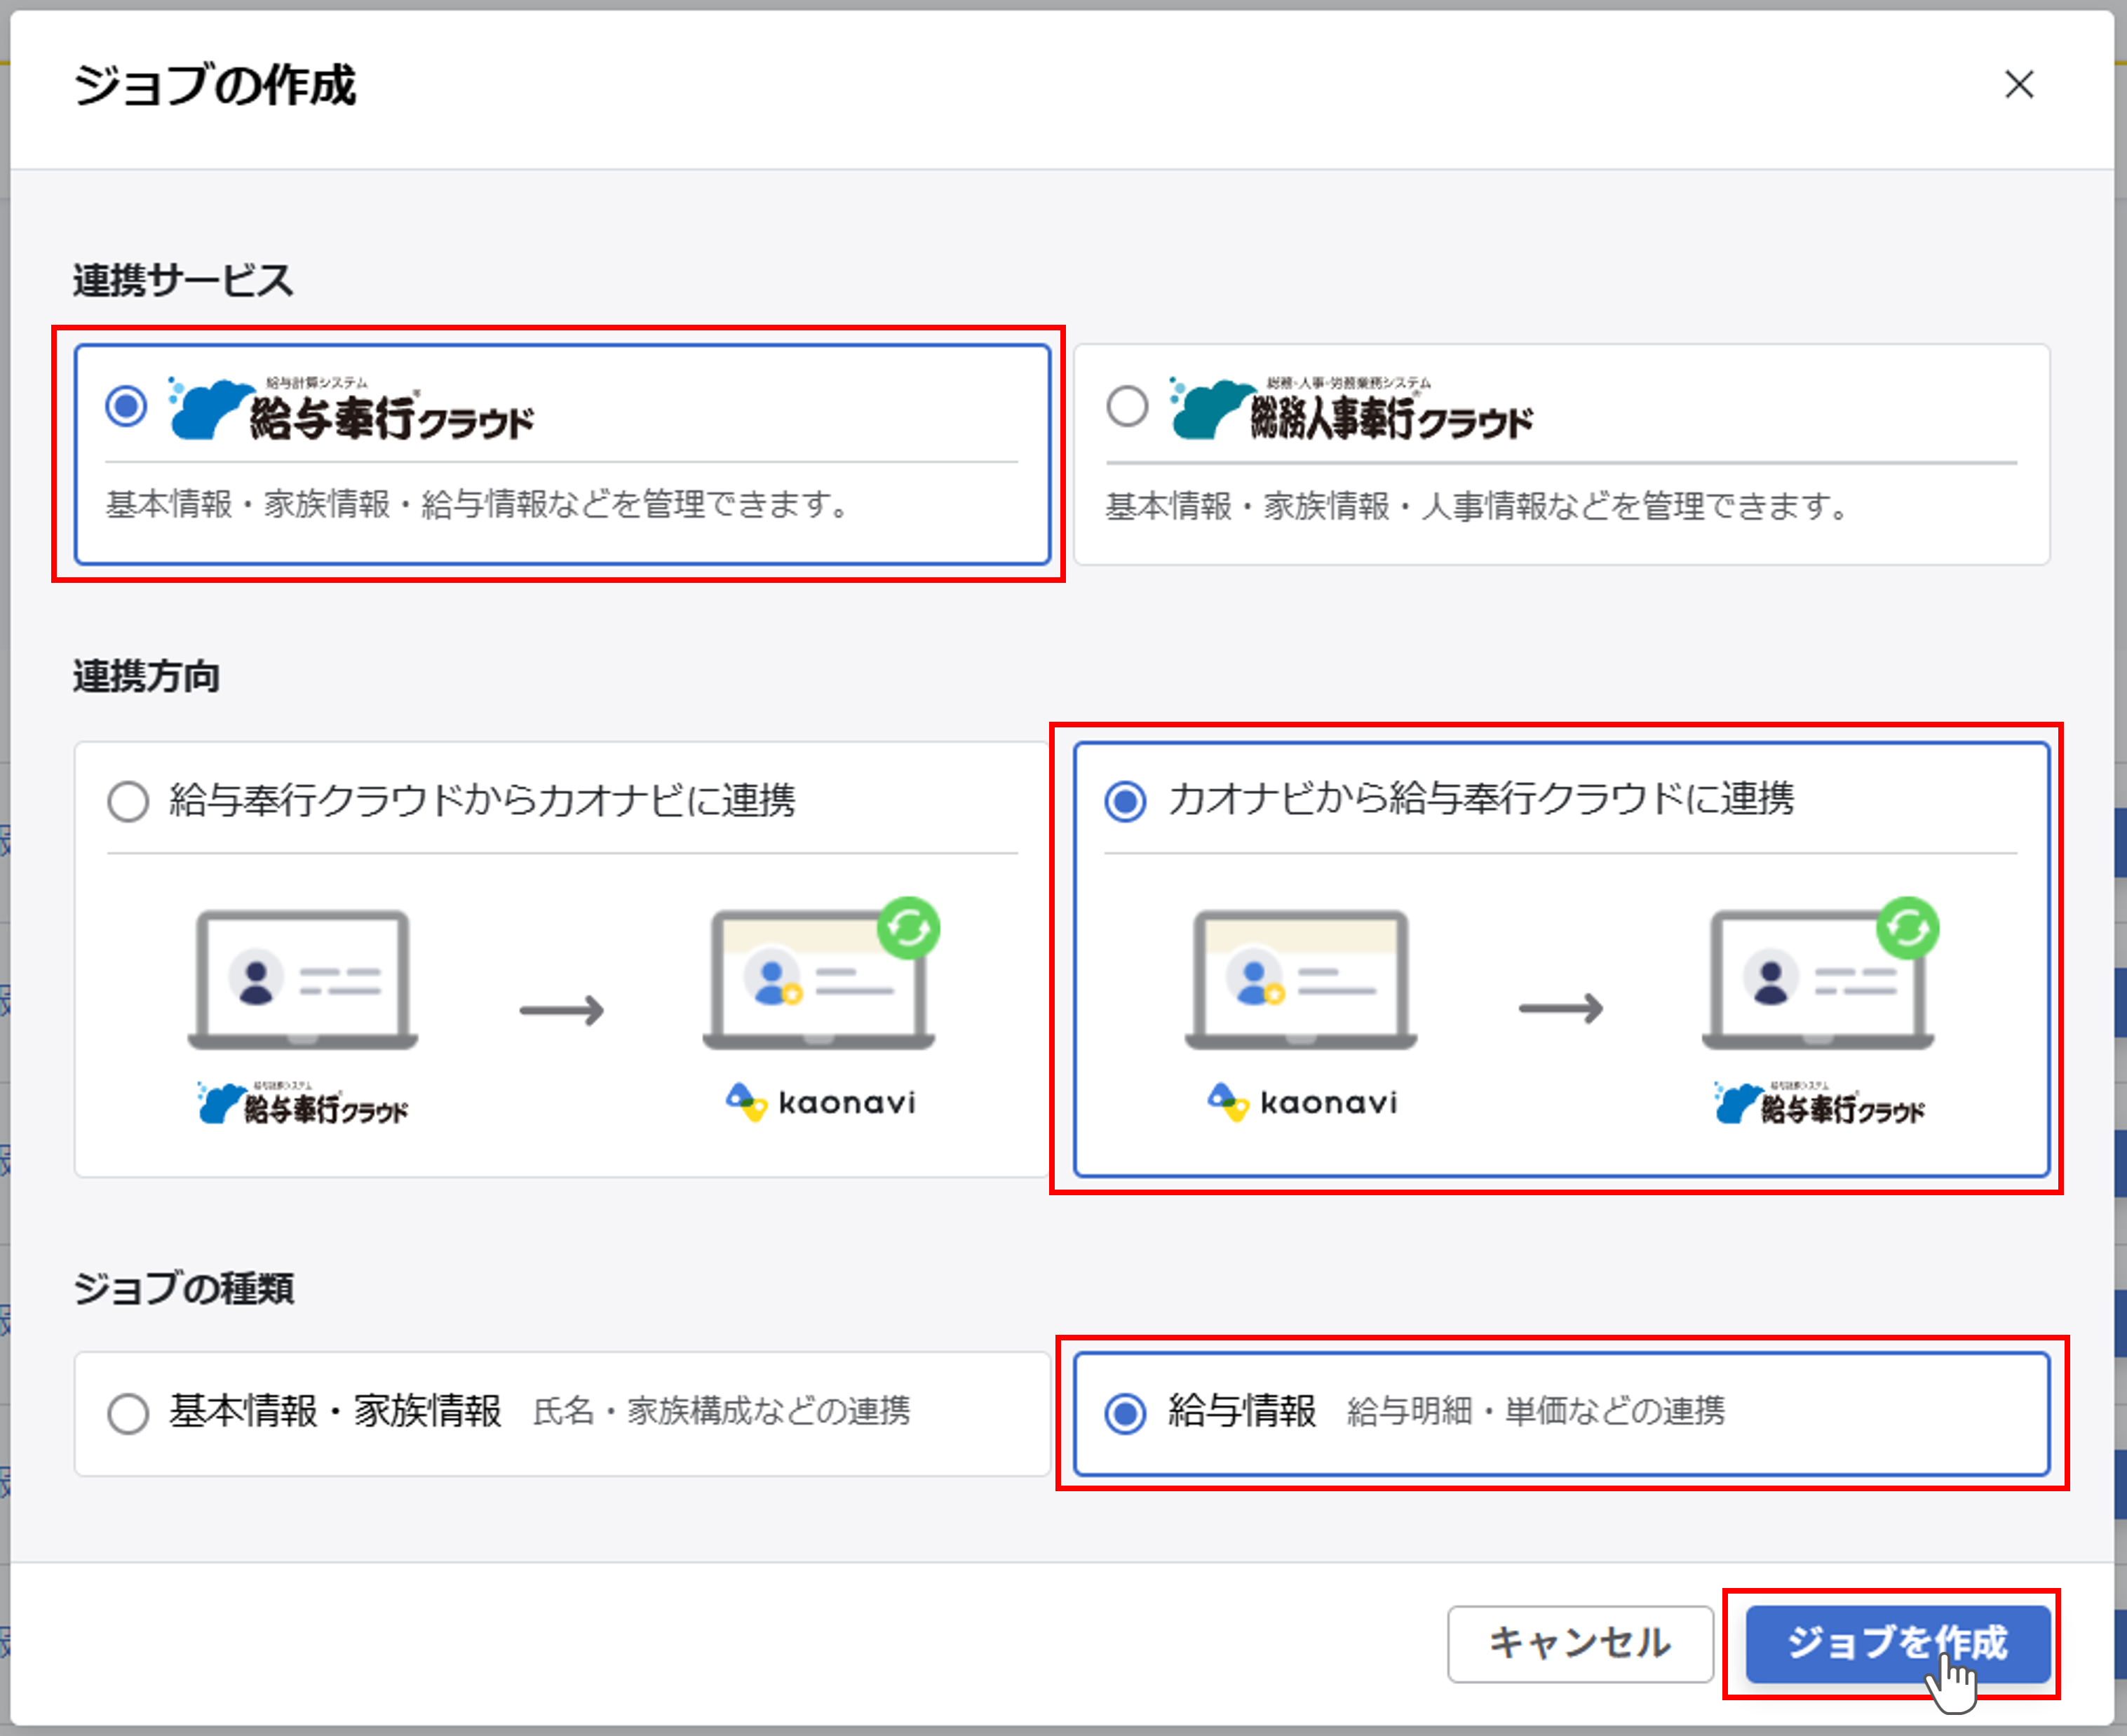Click the ジョブの種類 section heading

point(183,1288)
